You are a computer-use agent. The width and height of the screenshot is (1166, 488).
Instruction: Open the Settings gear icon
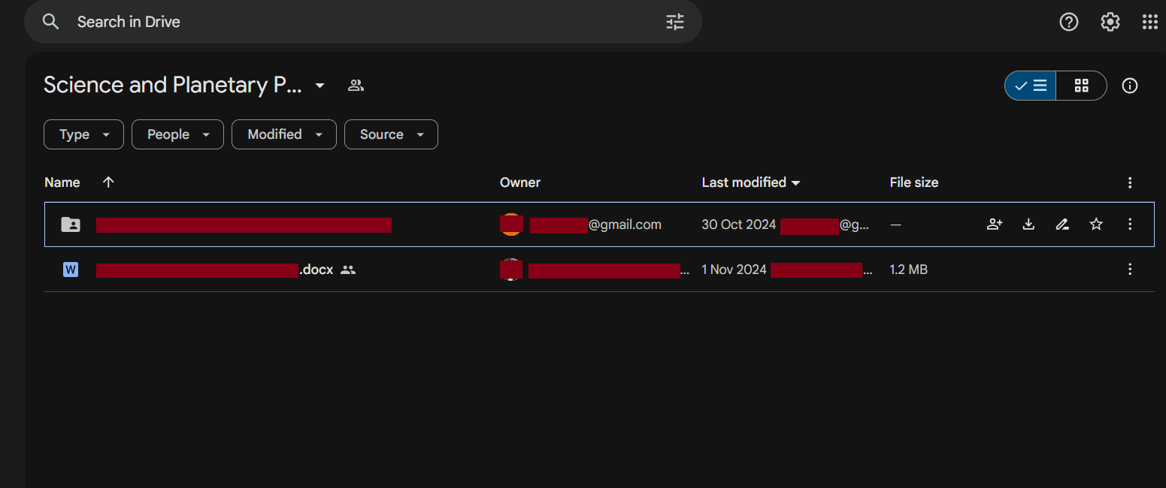pyautogui.click(x=1110, y=22)
